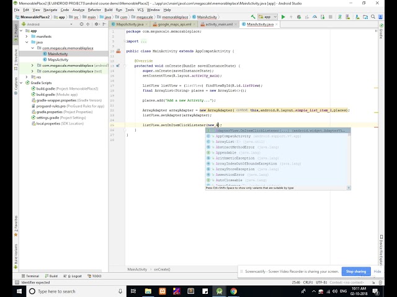
Task: Open the Task View taskbar icon
Action: (x=133, y=291)
